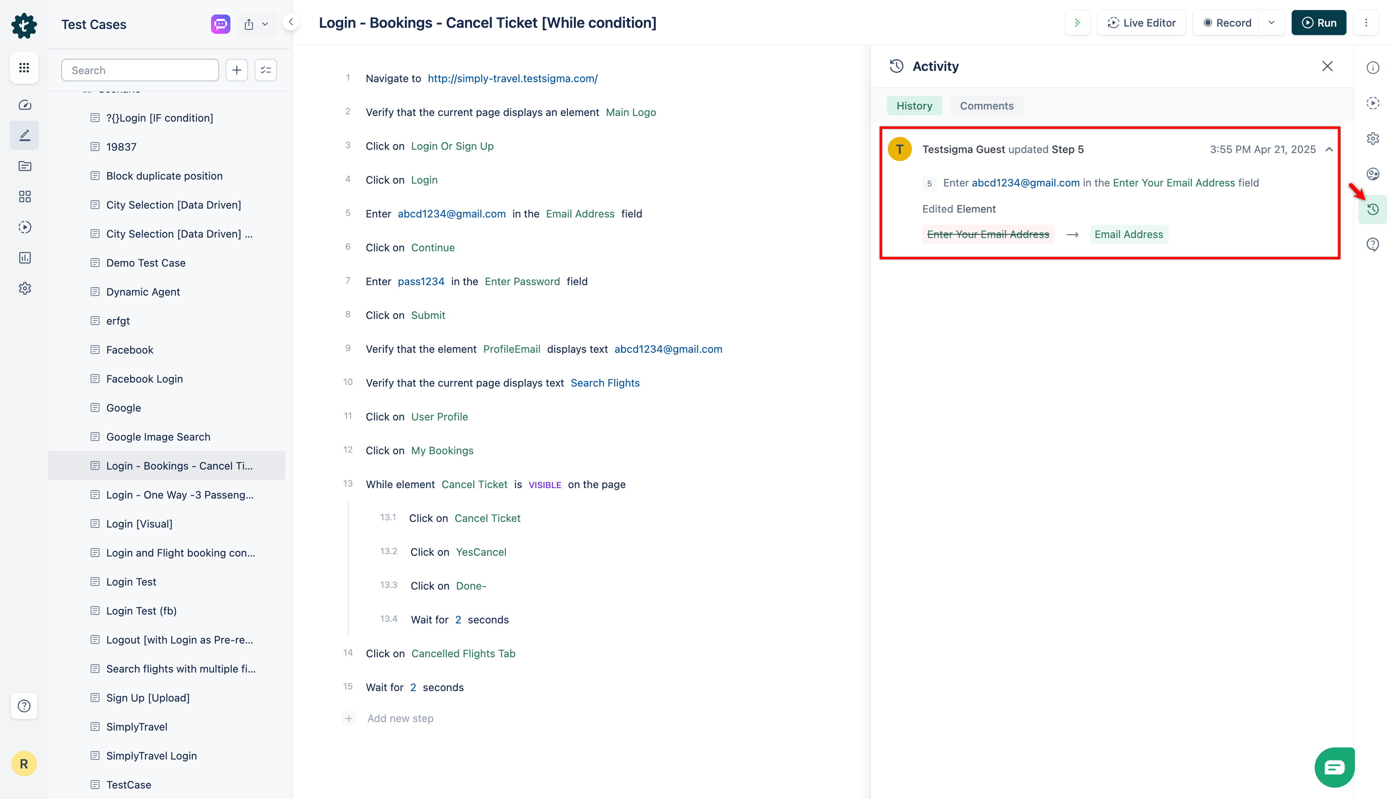Open the share icon next to Test Cases
Screen dimensions: 1392x799
coord(250,24)
